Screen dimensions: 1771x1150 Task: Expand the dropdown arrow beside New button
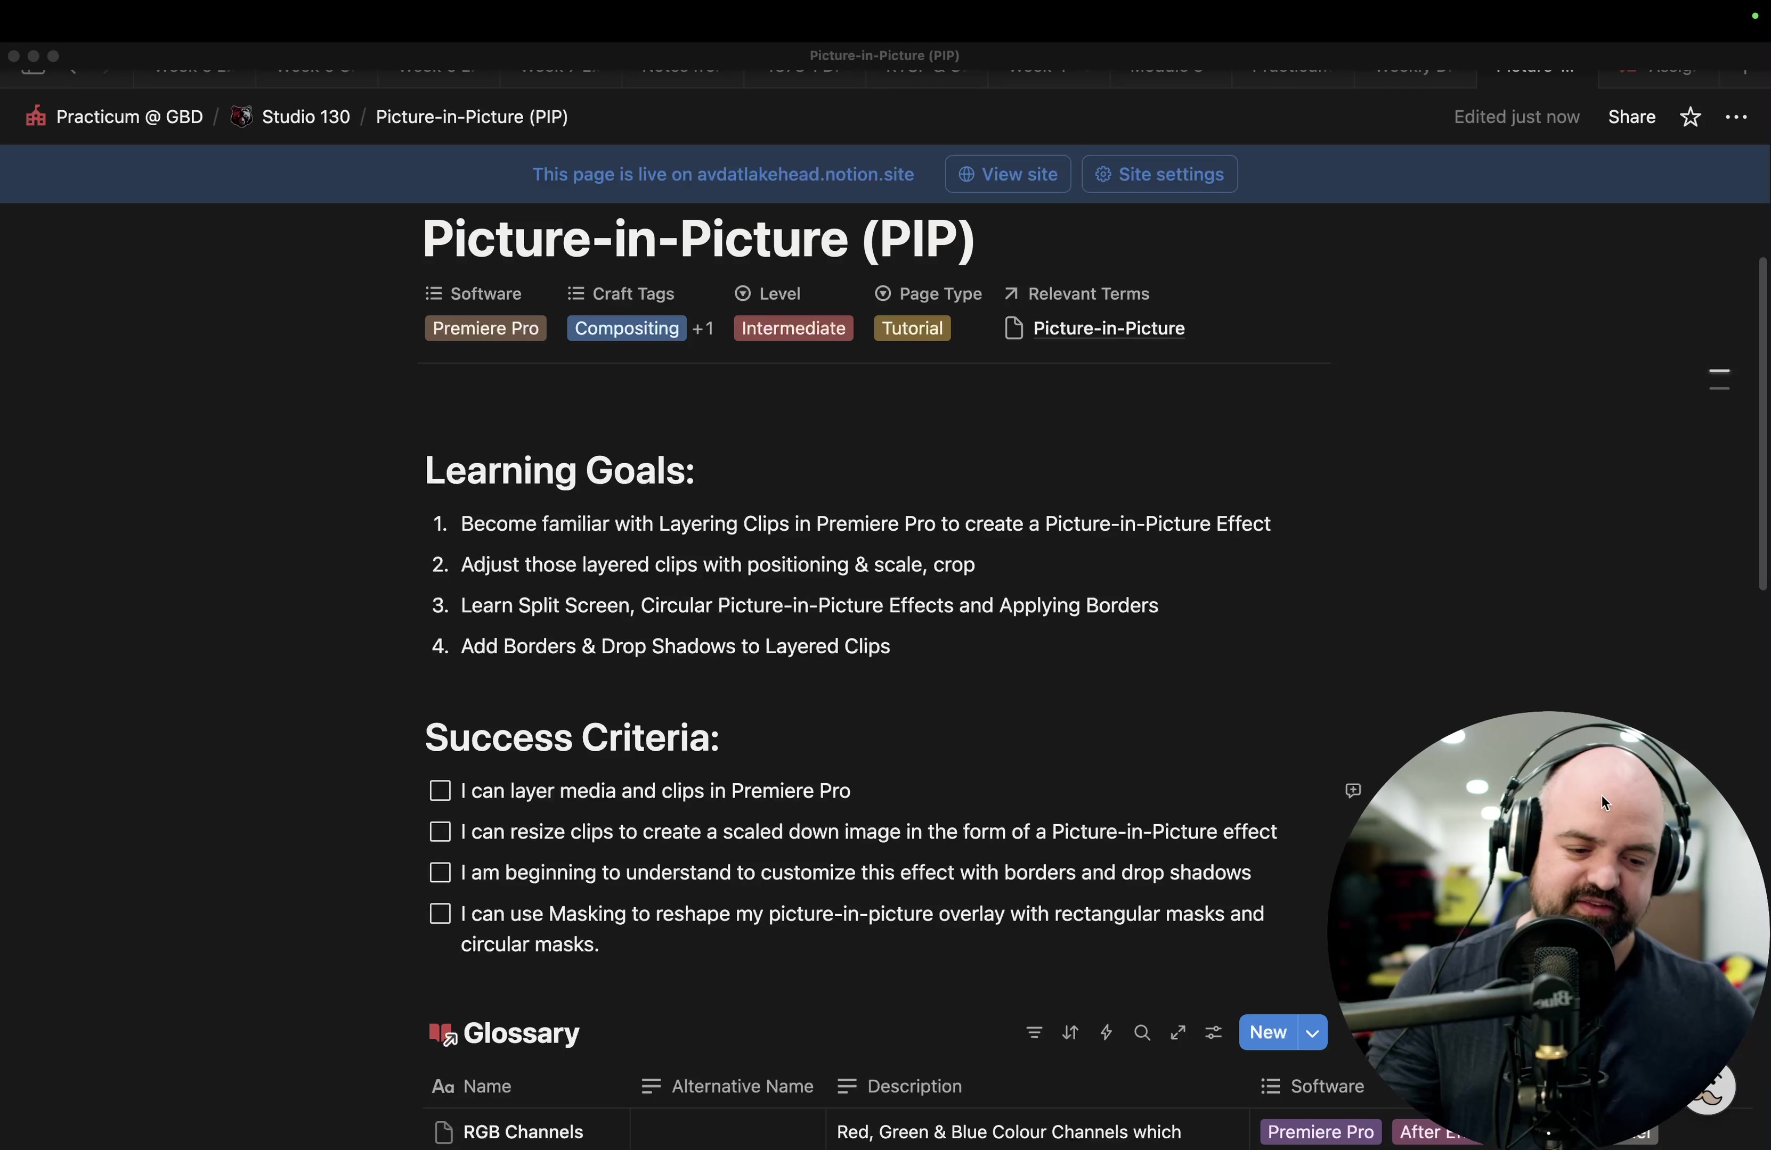tap(1312, 1032)
